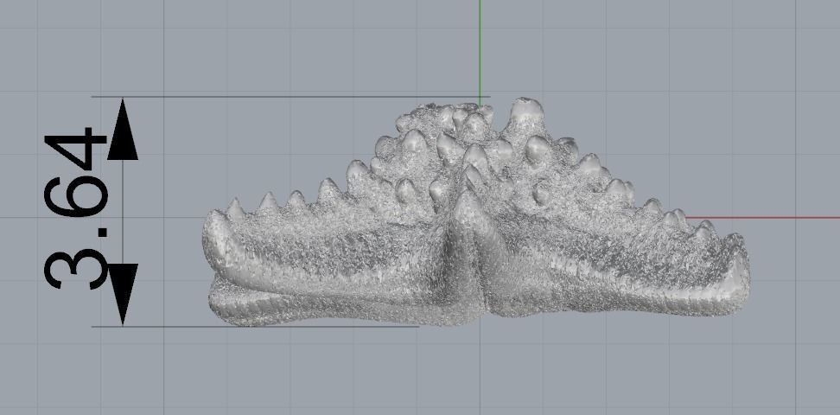Select the 3.64 dimension text
The height and width of the screenshot is (415, 840).
coord(75,208)
